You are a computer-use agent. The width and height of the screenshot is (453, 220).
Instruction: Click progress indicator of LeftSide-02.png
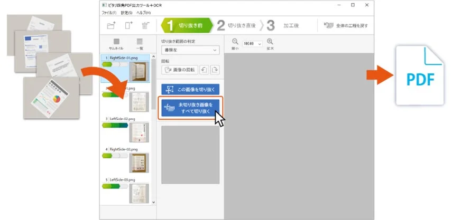pyautogui.click(x=115, y=125)
